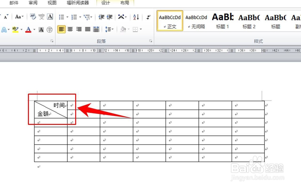The image size is (301, 188).
Task: Open the Bullets dropdown arrow
Action: pyautogui.click(x=67, y=16)
